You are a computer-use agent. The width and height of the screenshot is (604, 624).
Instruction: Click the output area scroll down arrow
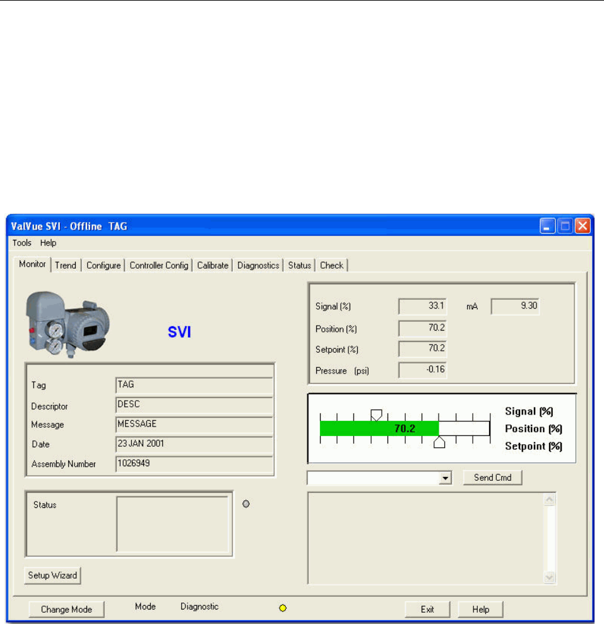click(x=550, y=577)
